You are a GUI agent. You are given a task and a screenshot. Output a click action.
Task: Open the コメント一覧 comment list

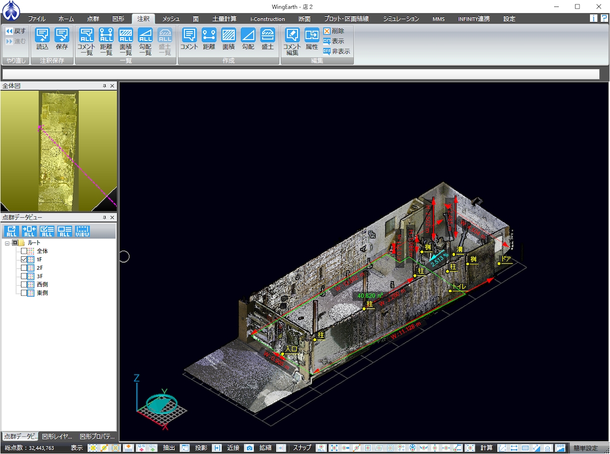tap(86, 41)
